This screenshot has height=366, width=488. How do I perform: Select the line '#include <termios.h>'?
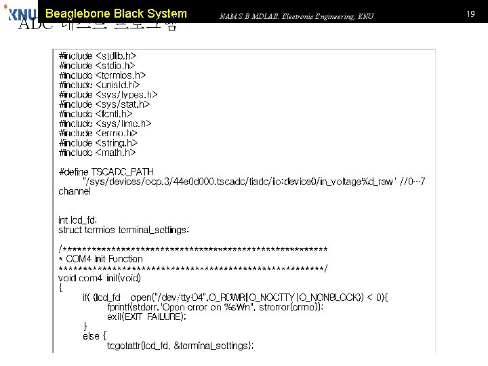click(x=102, y=75)
